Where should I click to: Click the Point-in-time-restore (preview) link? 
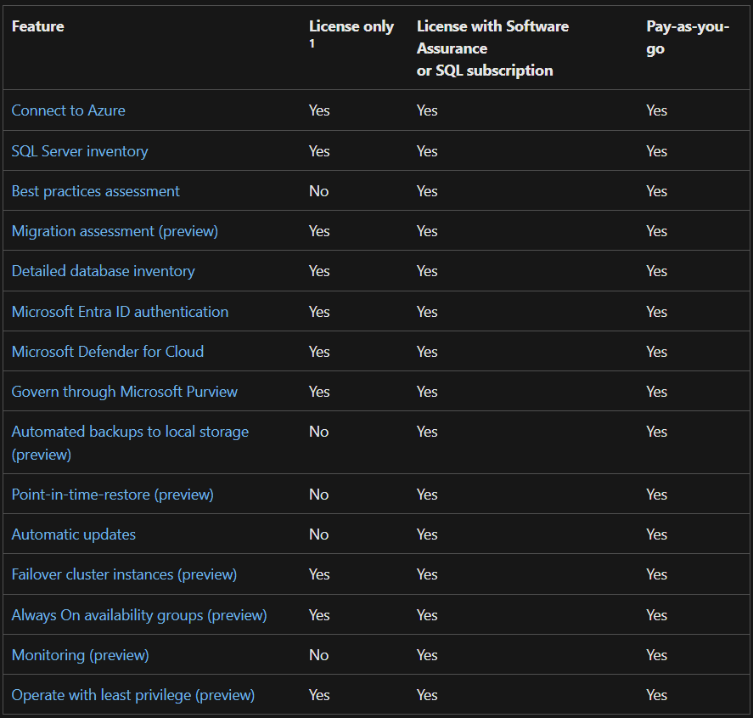click(x=112, y=495)
